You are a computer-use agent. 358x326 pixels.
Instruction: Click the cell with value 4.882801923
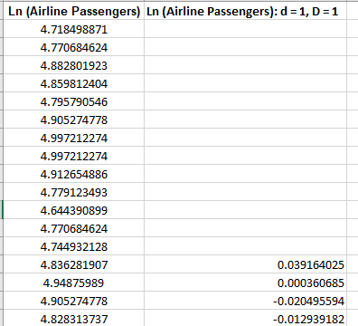74,65
